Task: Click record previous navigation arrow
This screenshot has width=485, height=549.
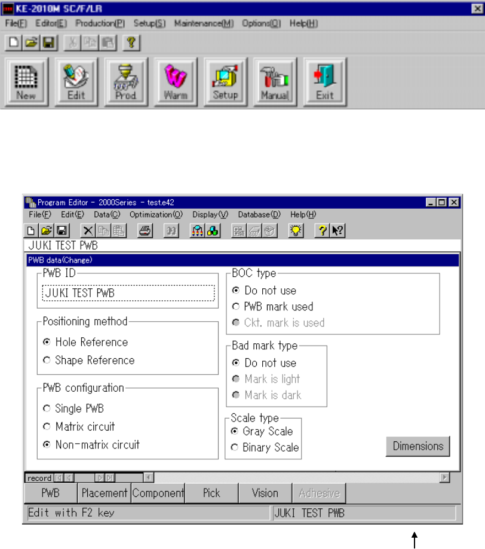Action: click(69, 478)
